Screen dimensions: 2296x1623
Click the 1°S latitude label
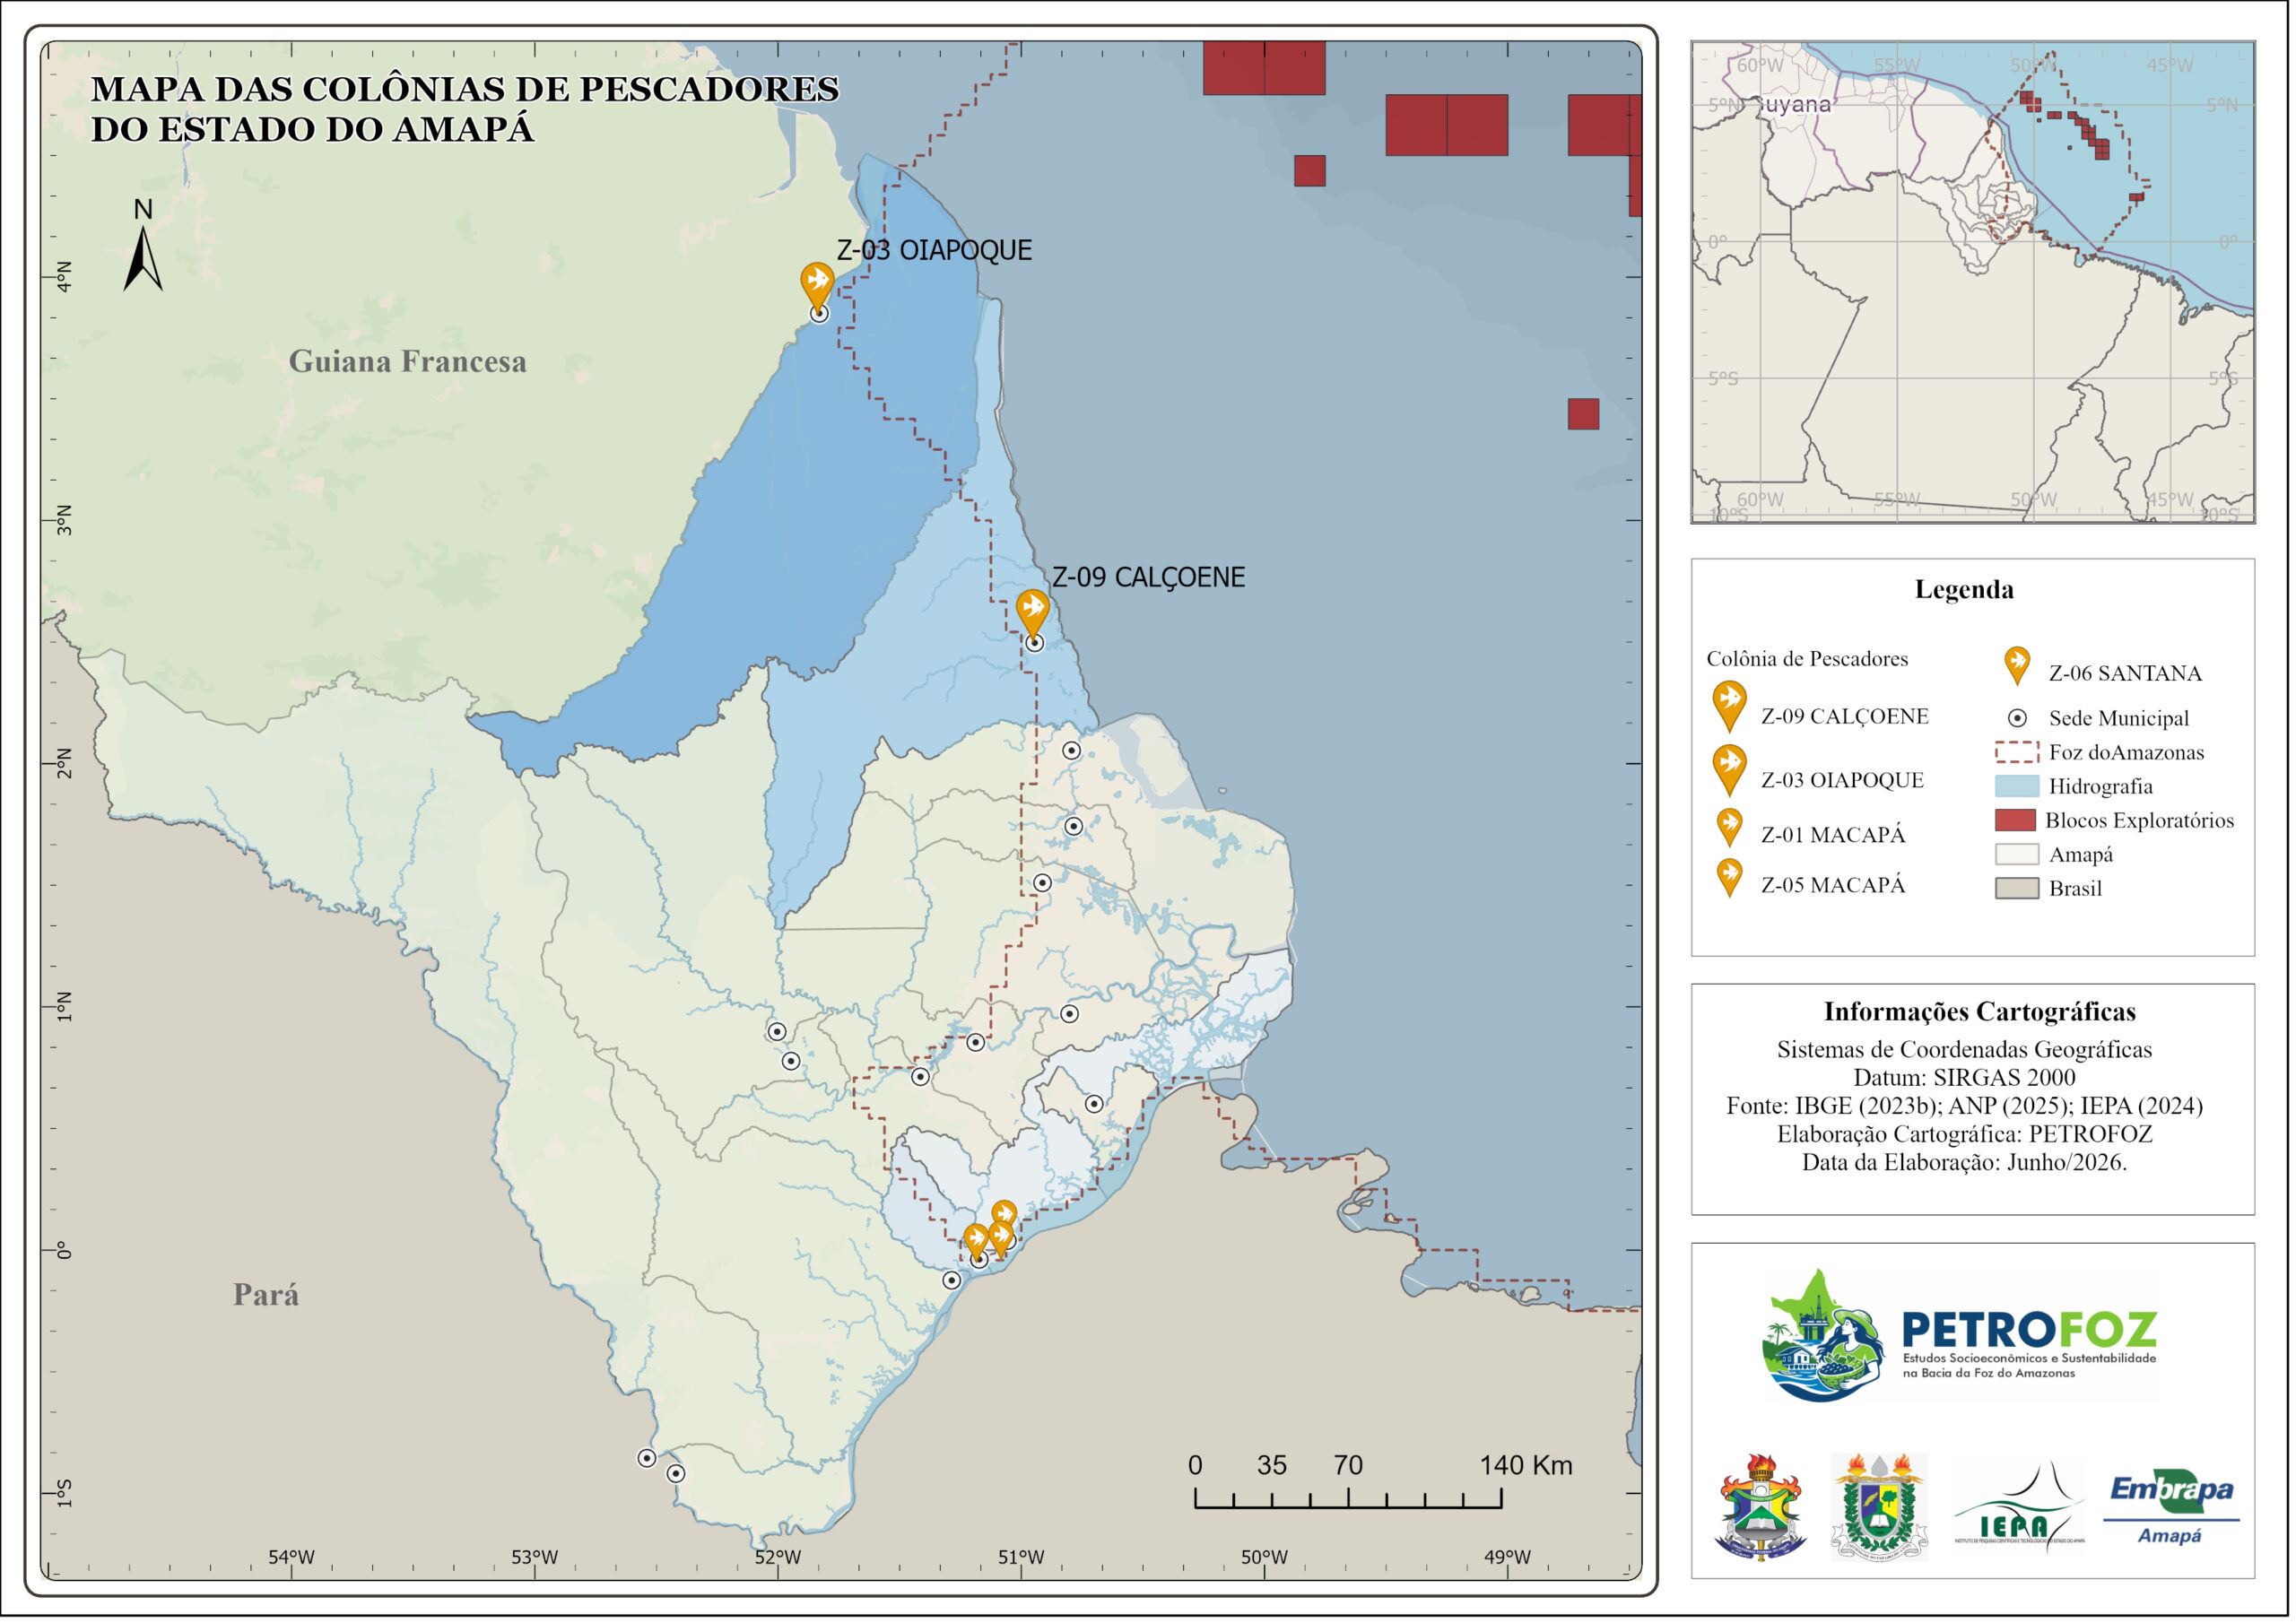coord(65,1496)
